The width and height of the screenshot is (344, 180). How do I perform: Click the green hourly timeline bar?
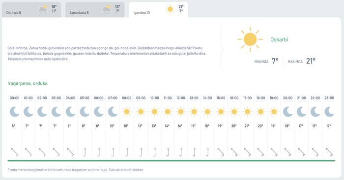click(172, 161)
